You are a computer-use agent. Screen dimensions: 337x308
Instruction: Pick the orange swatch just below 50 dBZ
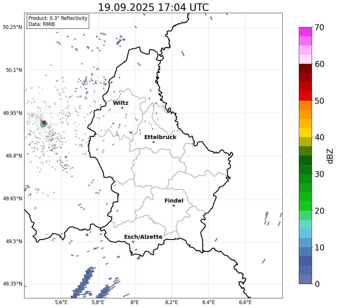click(x=305, y=105)
